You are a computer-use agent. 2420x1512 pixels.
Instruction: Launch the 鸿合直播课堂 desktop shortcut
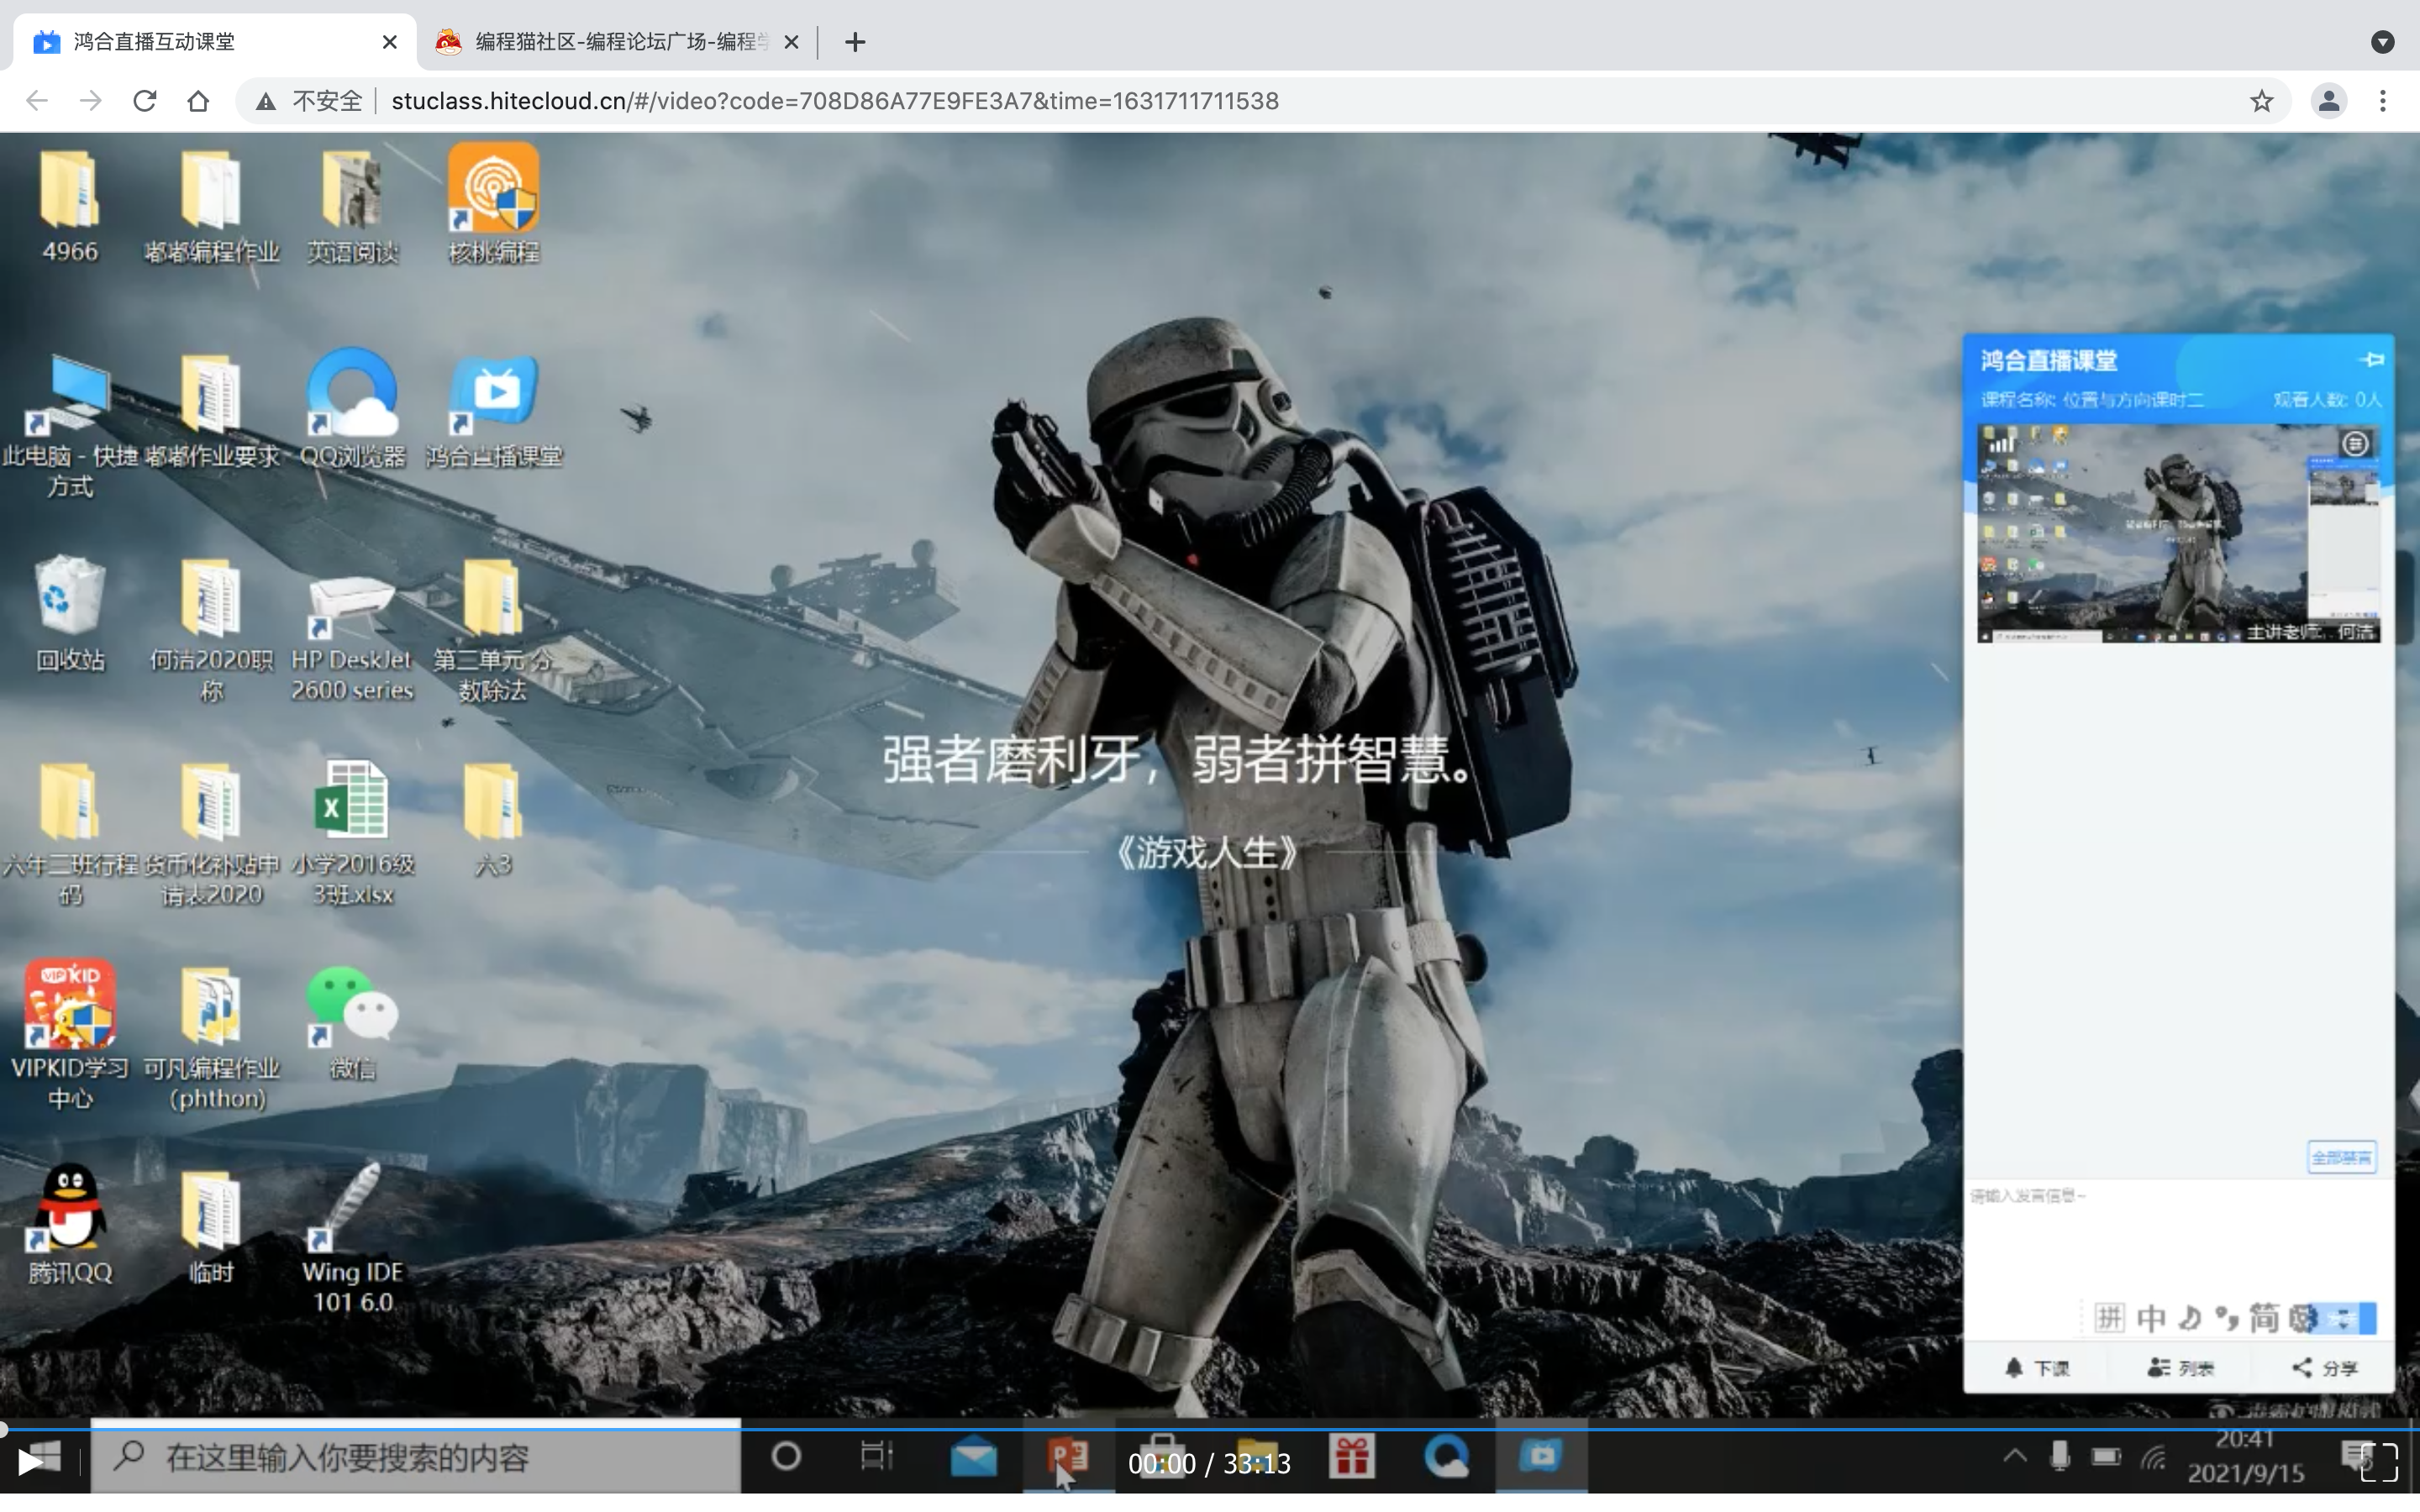[x=494, y=395]
